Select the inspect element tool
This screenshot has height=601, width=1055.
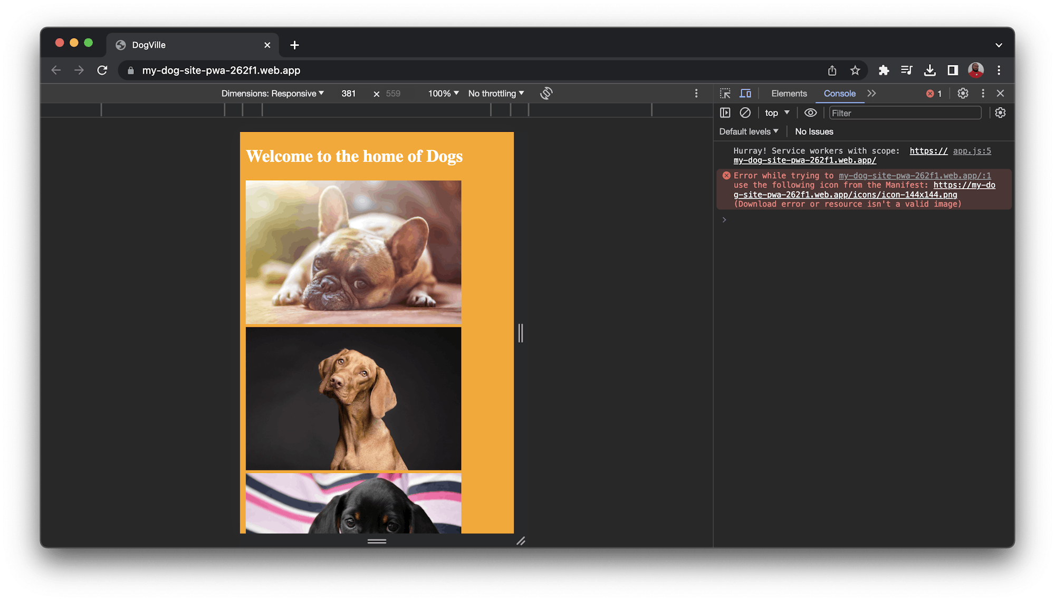(x=725, y=93)
